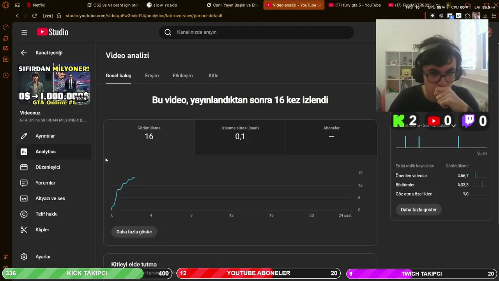Expand the 'Son 60 dakika' dropdown chevron
499x281 pixels.
point(454,126)
